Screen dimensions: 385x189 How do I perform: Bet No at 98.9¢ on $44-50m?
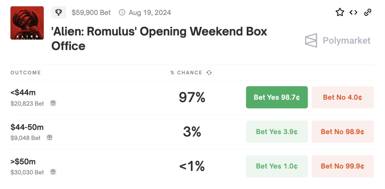coord(343,132)
